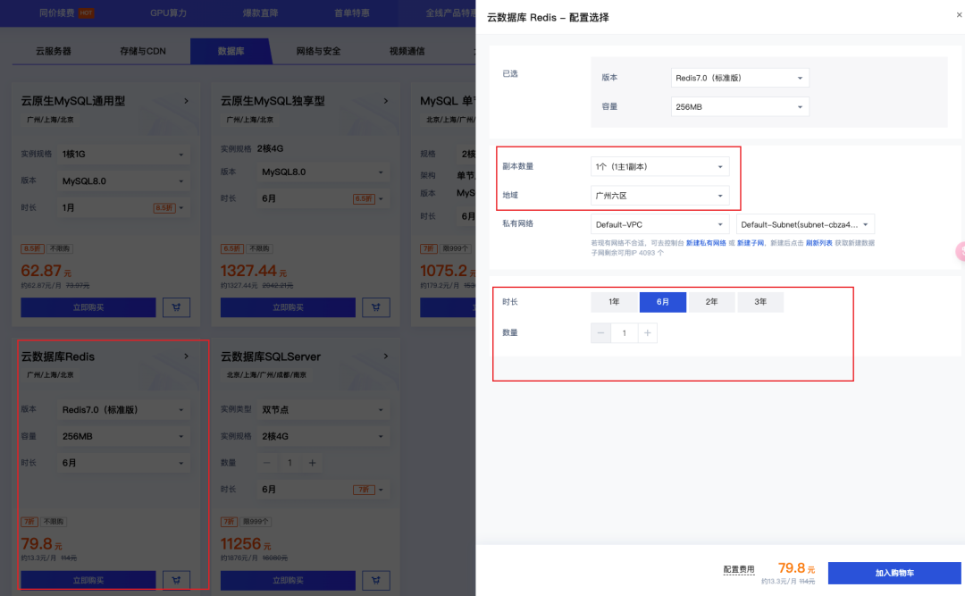Open MySQL独享型 版本 MySQL8.0 dropdown
The height and width of the screenshot is (596, 965).
[323, 172]
